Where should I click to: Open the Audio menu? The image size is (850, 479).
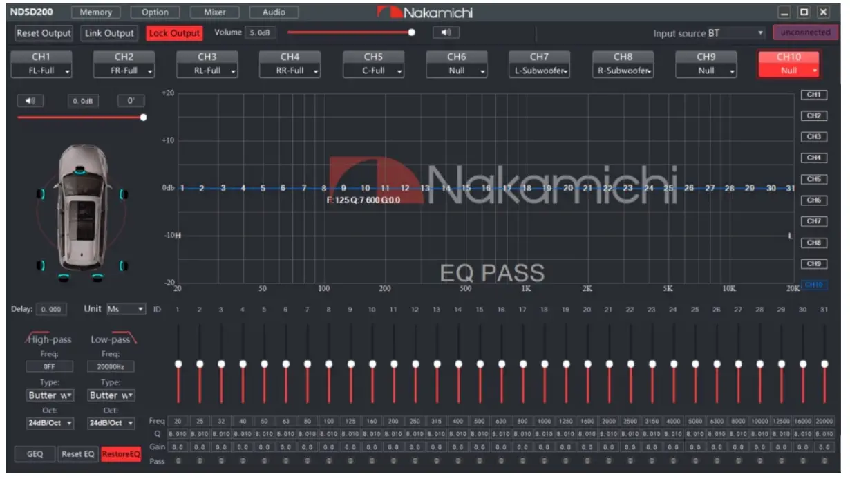click(274, 12)
